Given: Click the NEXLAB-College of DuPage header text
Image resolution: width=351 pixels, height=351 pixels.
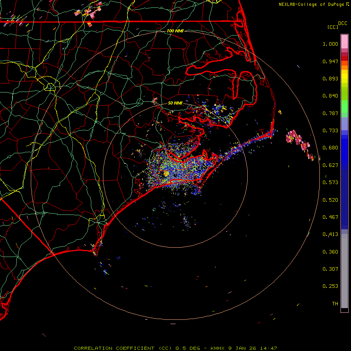Looking at the screenshot, I should pos(312,4).
